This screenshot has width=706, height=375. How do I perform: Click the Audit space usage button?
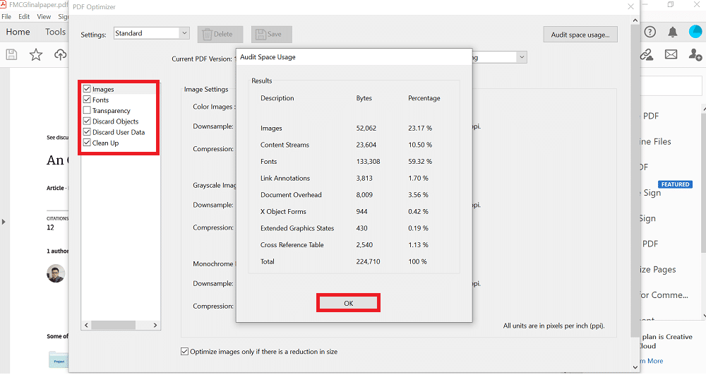580,35
